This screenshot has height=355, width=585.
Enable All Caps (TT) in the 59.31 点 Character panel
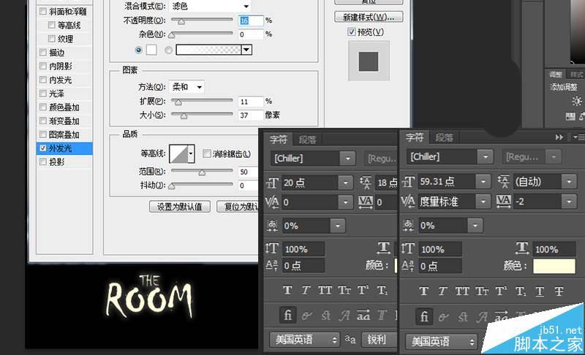(462, 291)
